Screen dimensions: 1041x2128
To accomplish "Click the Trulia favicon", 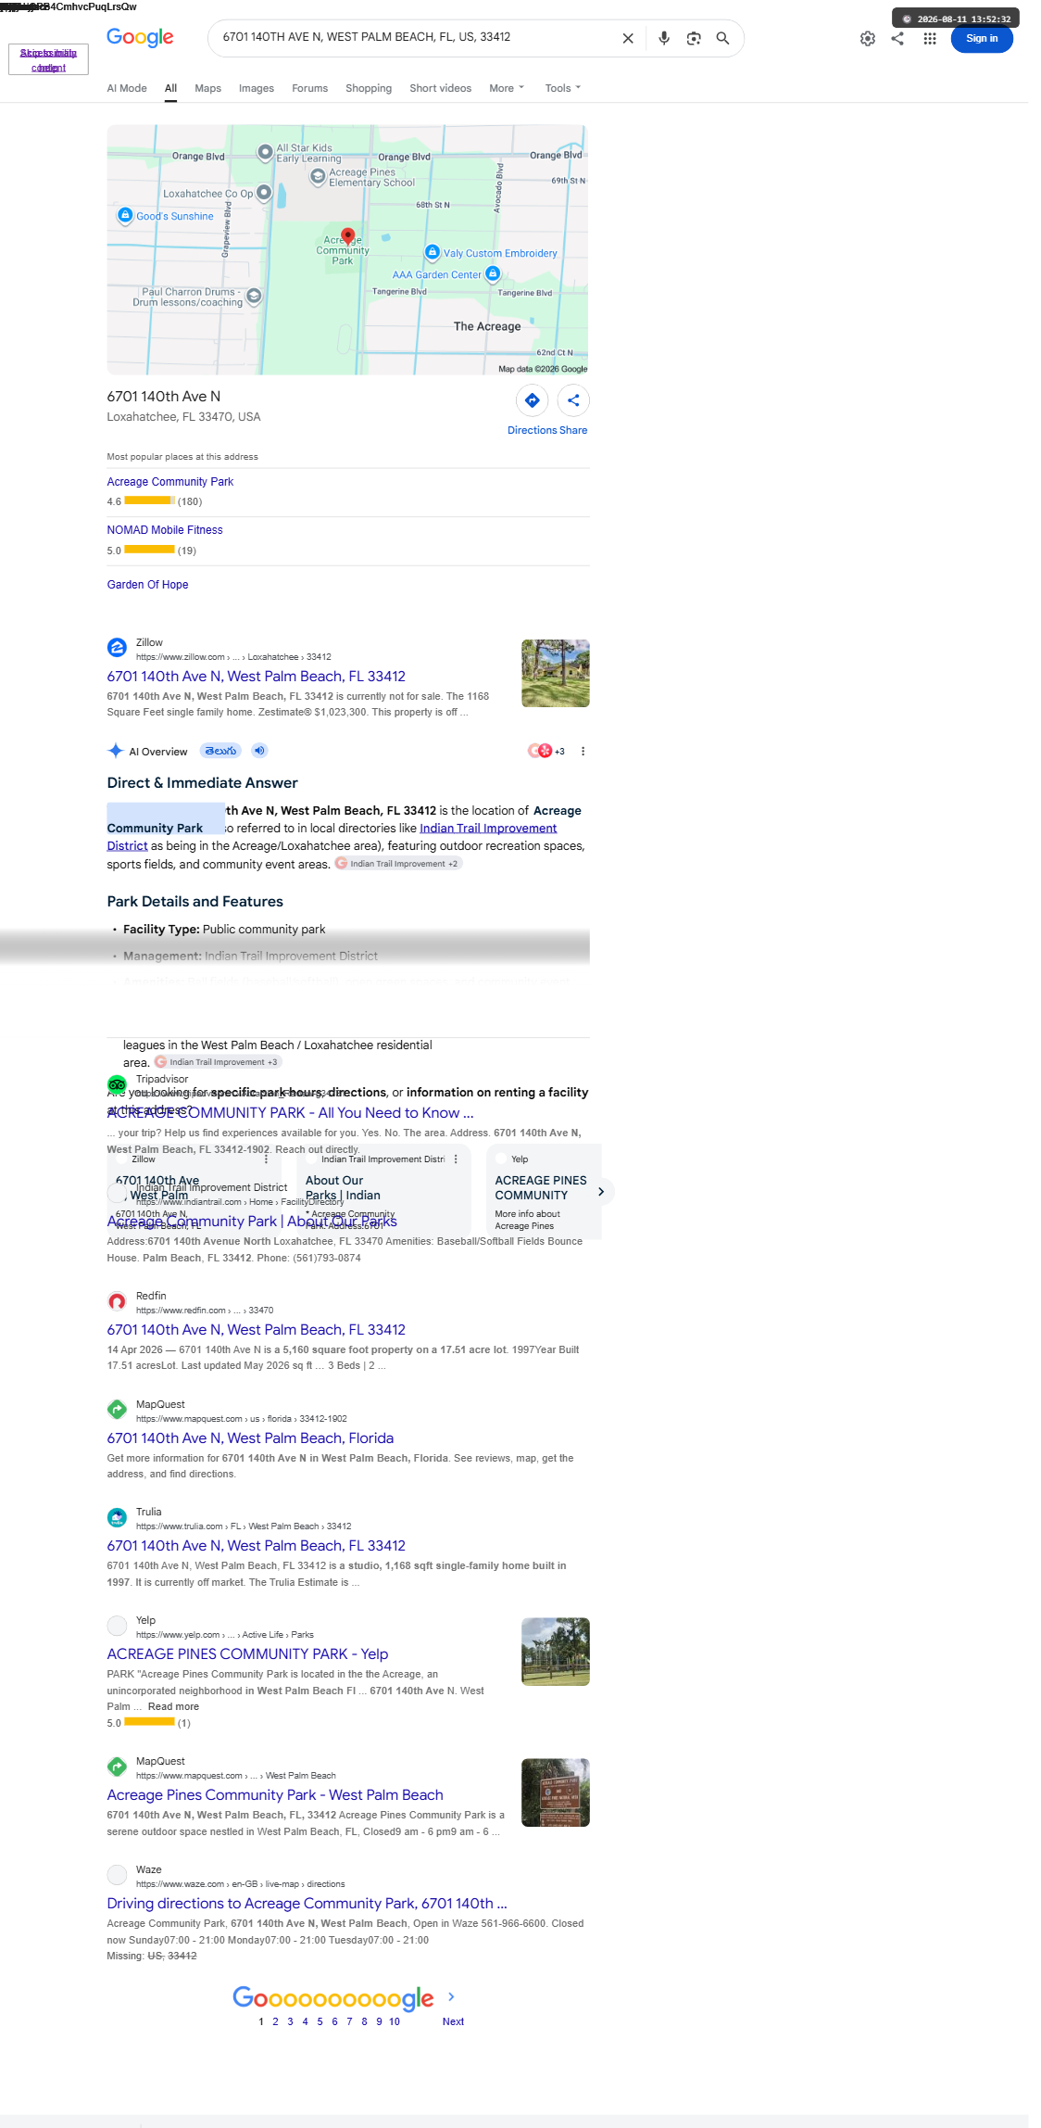I will [117, 1517].
